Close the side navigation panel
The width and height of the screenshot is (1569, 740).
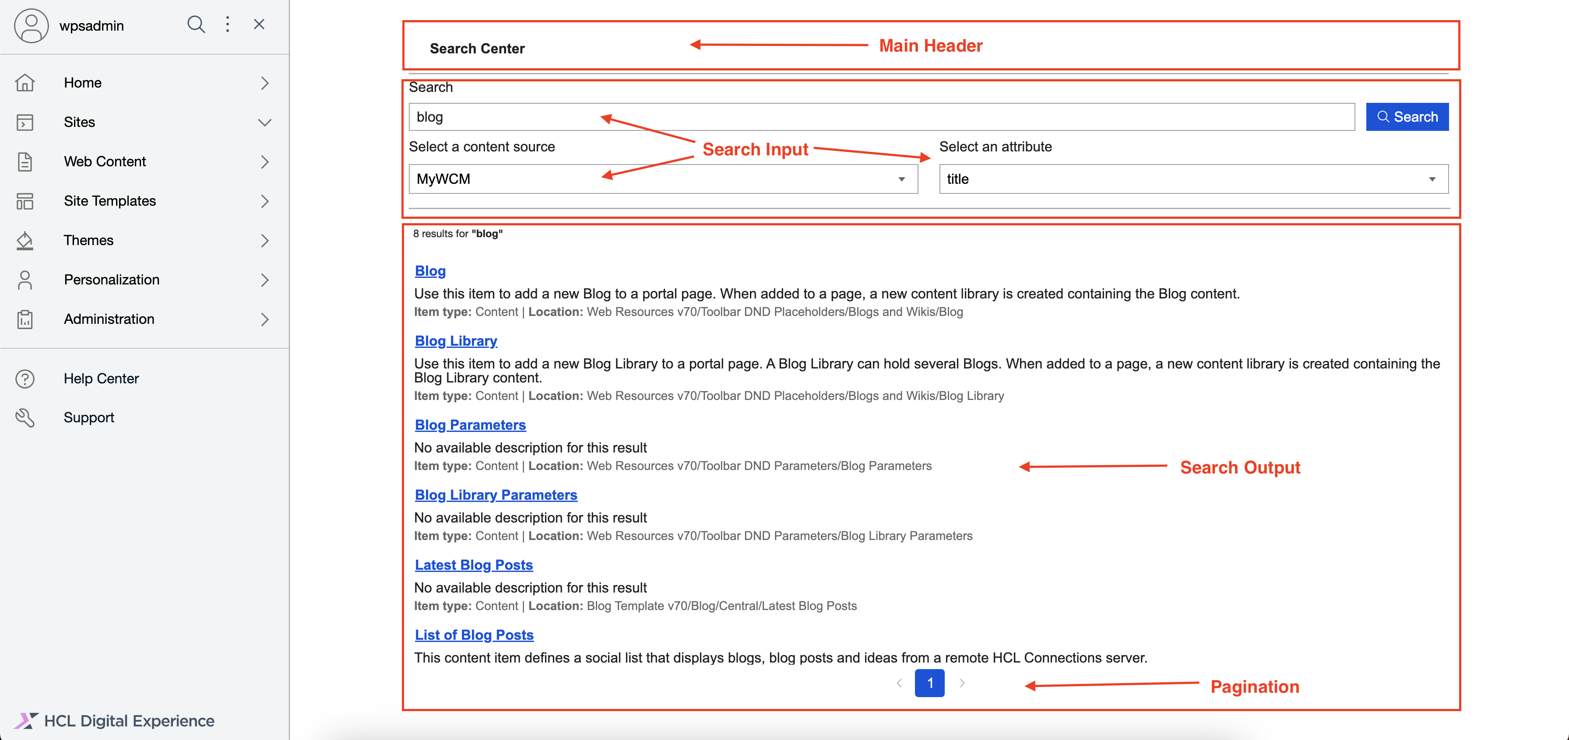click(259, 25)
